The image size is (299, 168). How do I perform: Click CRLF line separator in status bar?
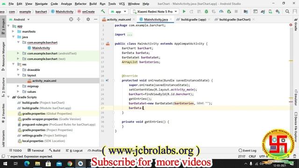coord(252,156)
